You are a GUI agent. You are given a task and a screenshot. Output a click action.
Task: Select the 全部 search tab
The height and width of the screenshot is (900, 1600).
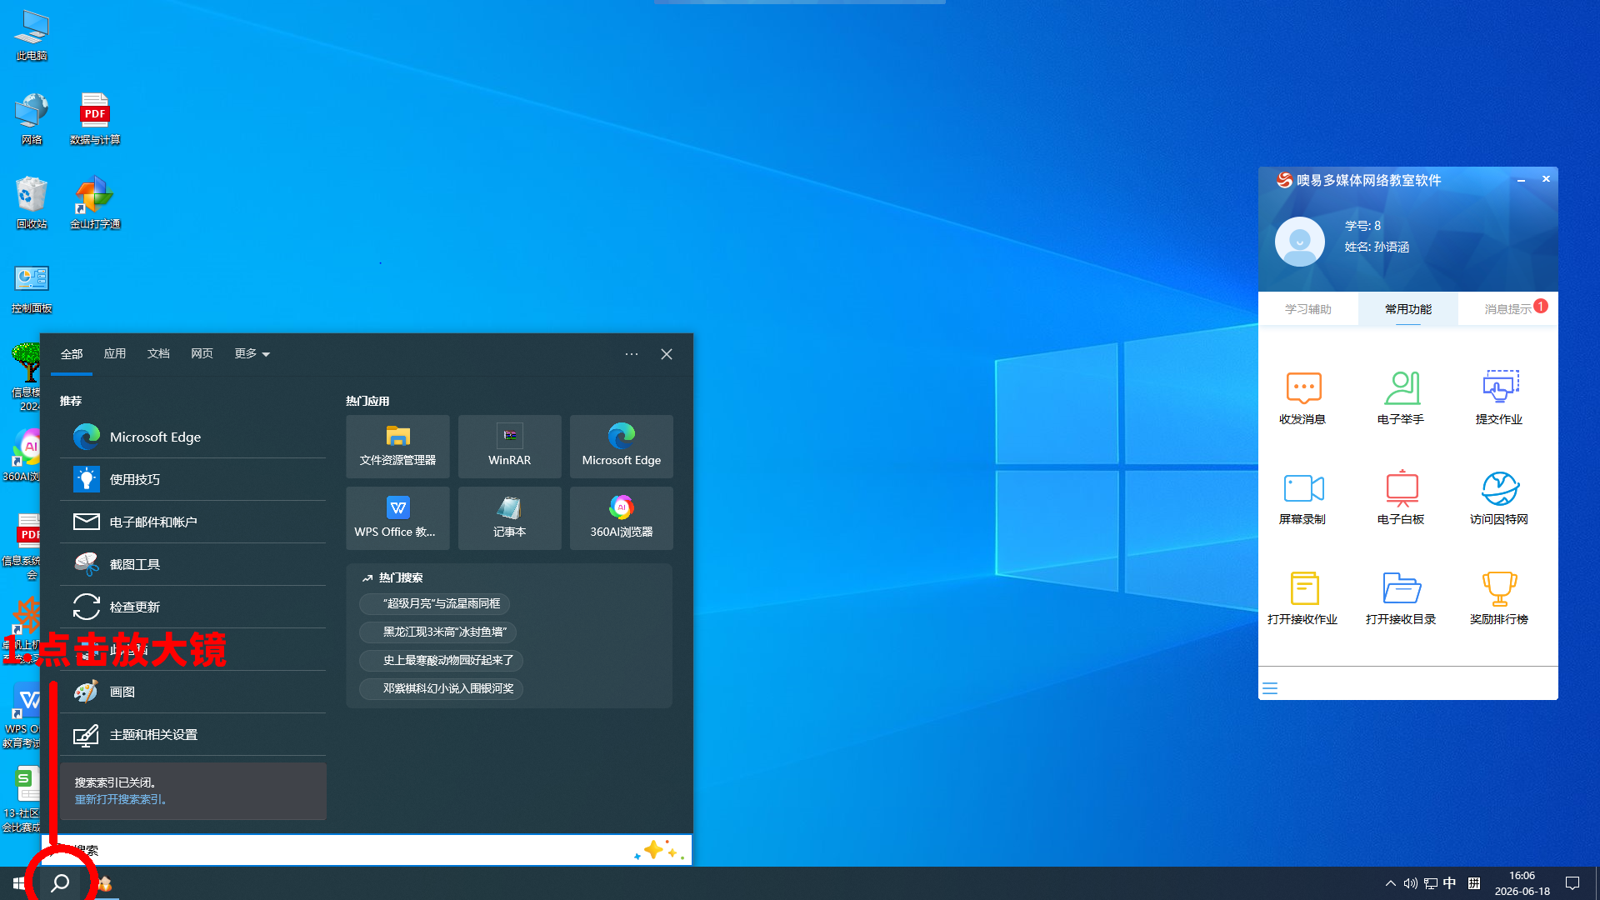point(72,354)
